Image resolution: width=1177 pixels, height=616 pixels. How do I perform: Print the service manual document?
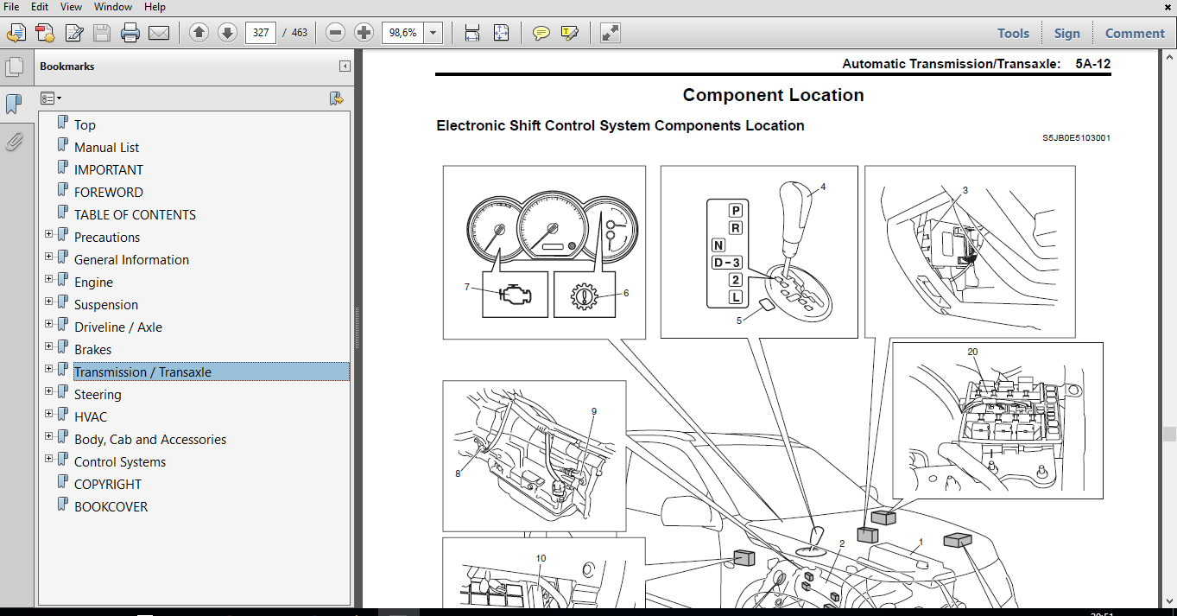coord(130,32)
